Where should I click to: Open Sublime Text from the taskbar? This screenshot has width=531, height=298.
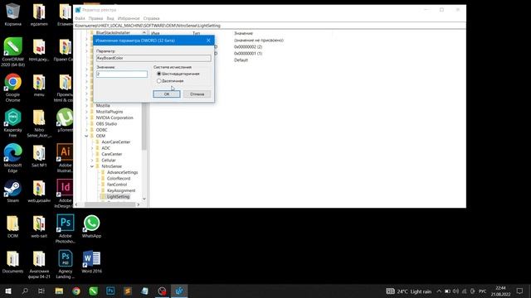(x=128, y=291)
